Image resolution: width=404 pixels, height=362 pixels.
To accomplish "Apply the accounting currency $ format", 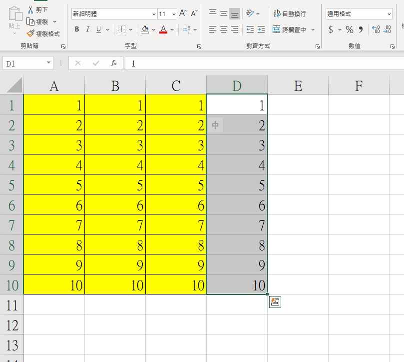I will (x=331, y=29).
